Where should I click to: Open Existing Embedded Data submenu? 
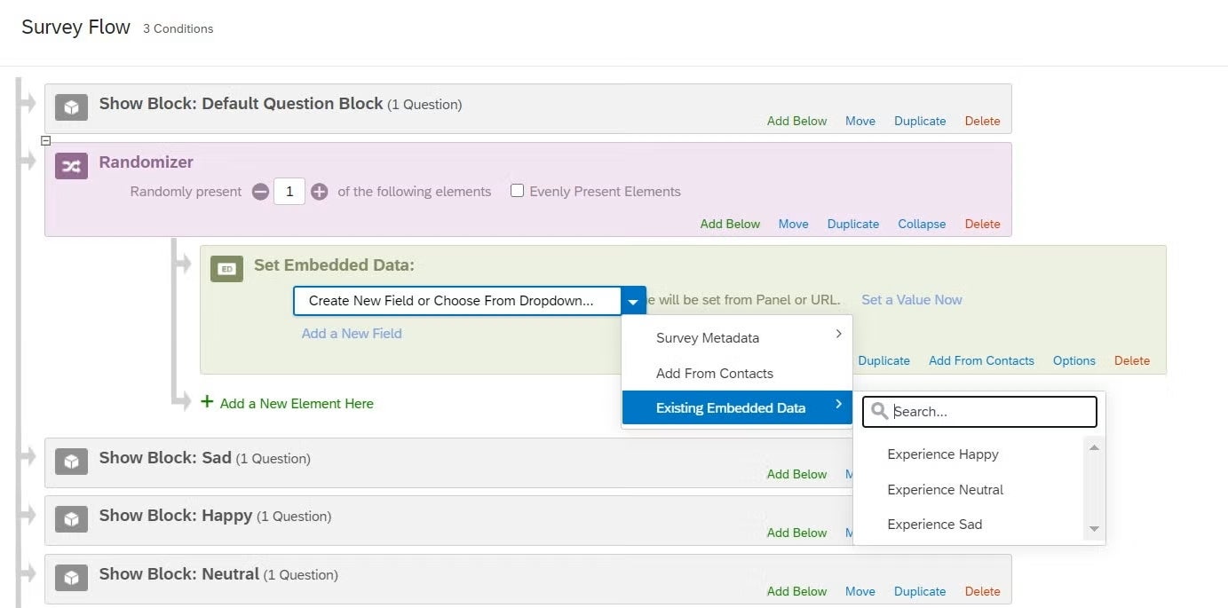[x=736, y=407]
